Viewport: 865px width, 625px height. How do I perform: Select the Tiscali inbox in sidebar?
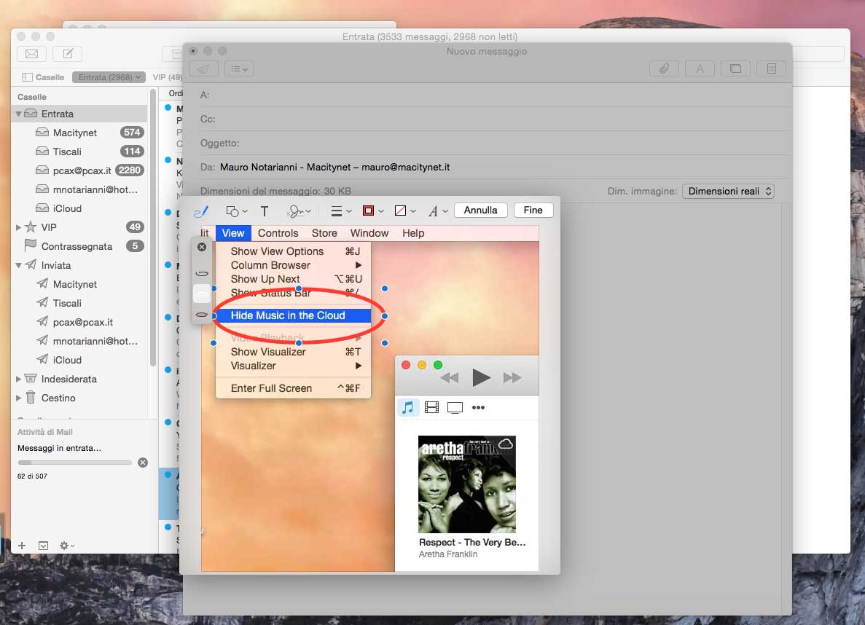[67, 152]
